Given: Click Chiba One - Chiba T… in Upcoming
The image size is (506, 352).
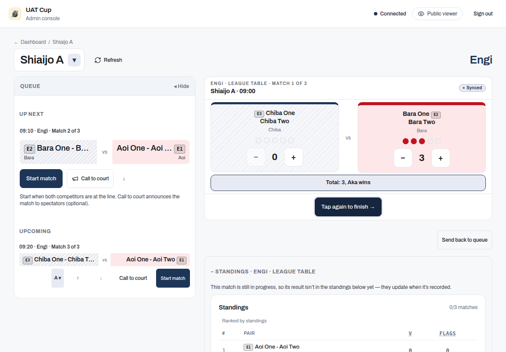Looking at the screenshot, I should pos(59,260).
